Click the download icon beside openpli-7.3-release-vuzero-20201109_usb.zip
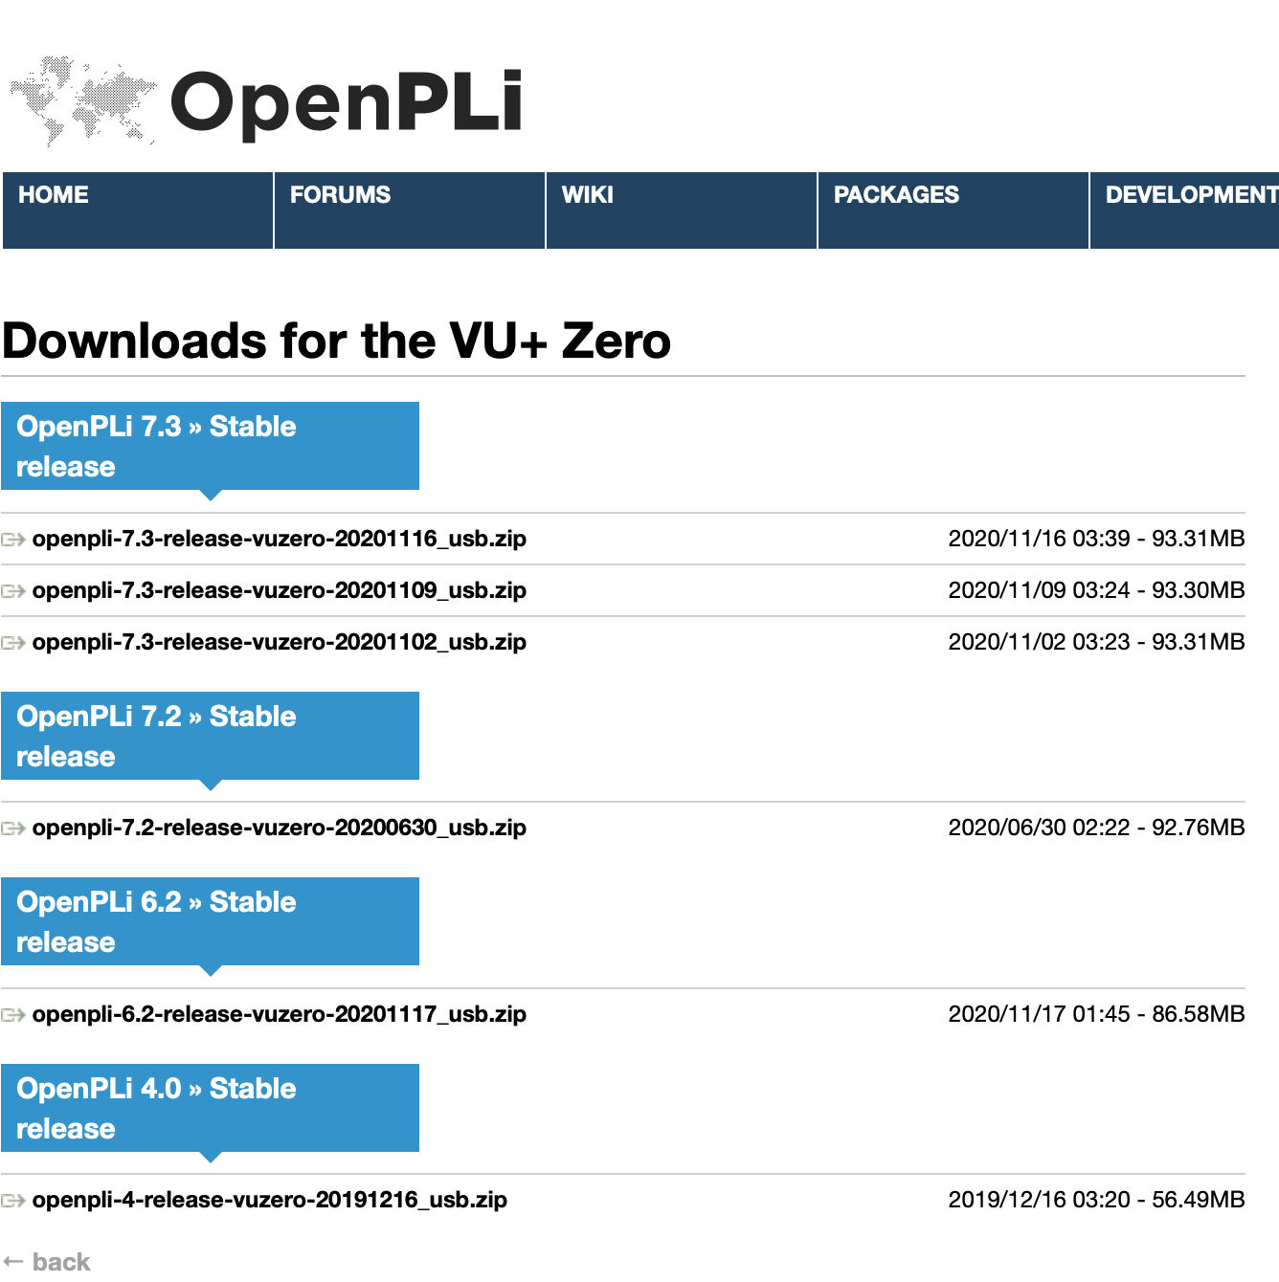 click(13, 591)
